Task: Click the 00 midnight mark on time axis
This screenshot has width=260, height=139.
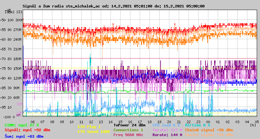Action: pos(208,122)
